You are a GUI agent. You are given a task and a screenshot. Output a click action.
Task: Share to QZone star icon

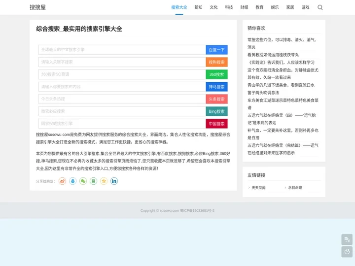(x=104, y=181)
